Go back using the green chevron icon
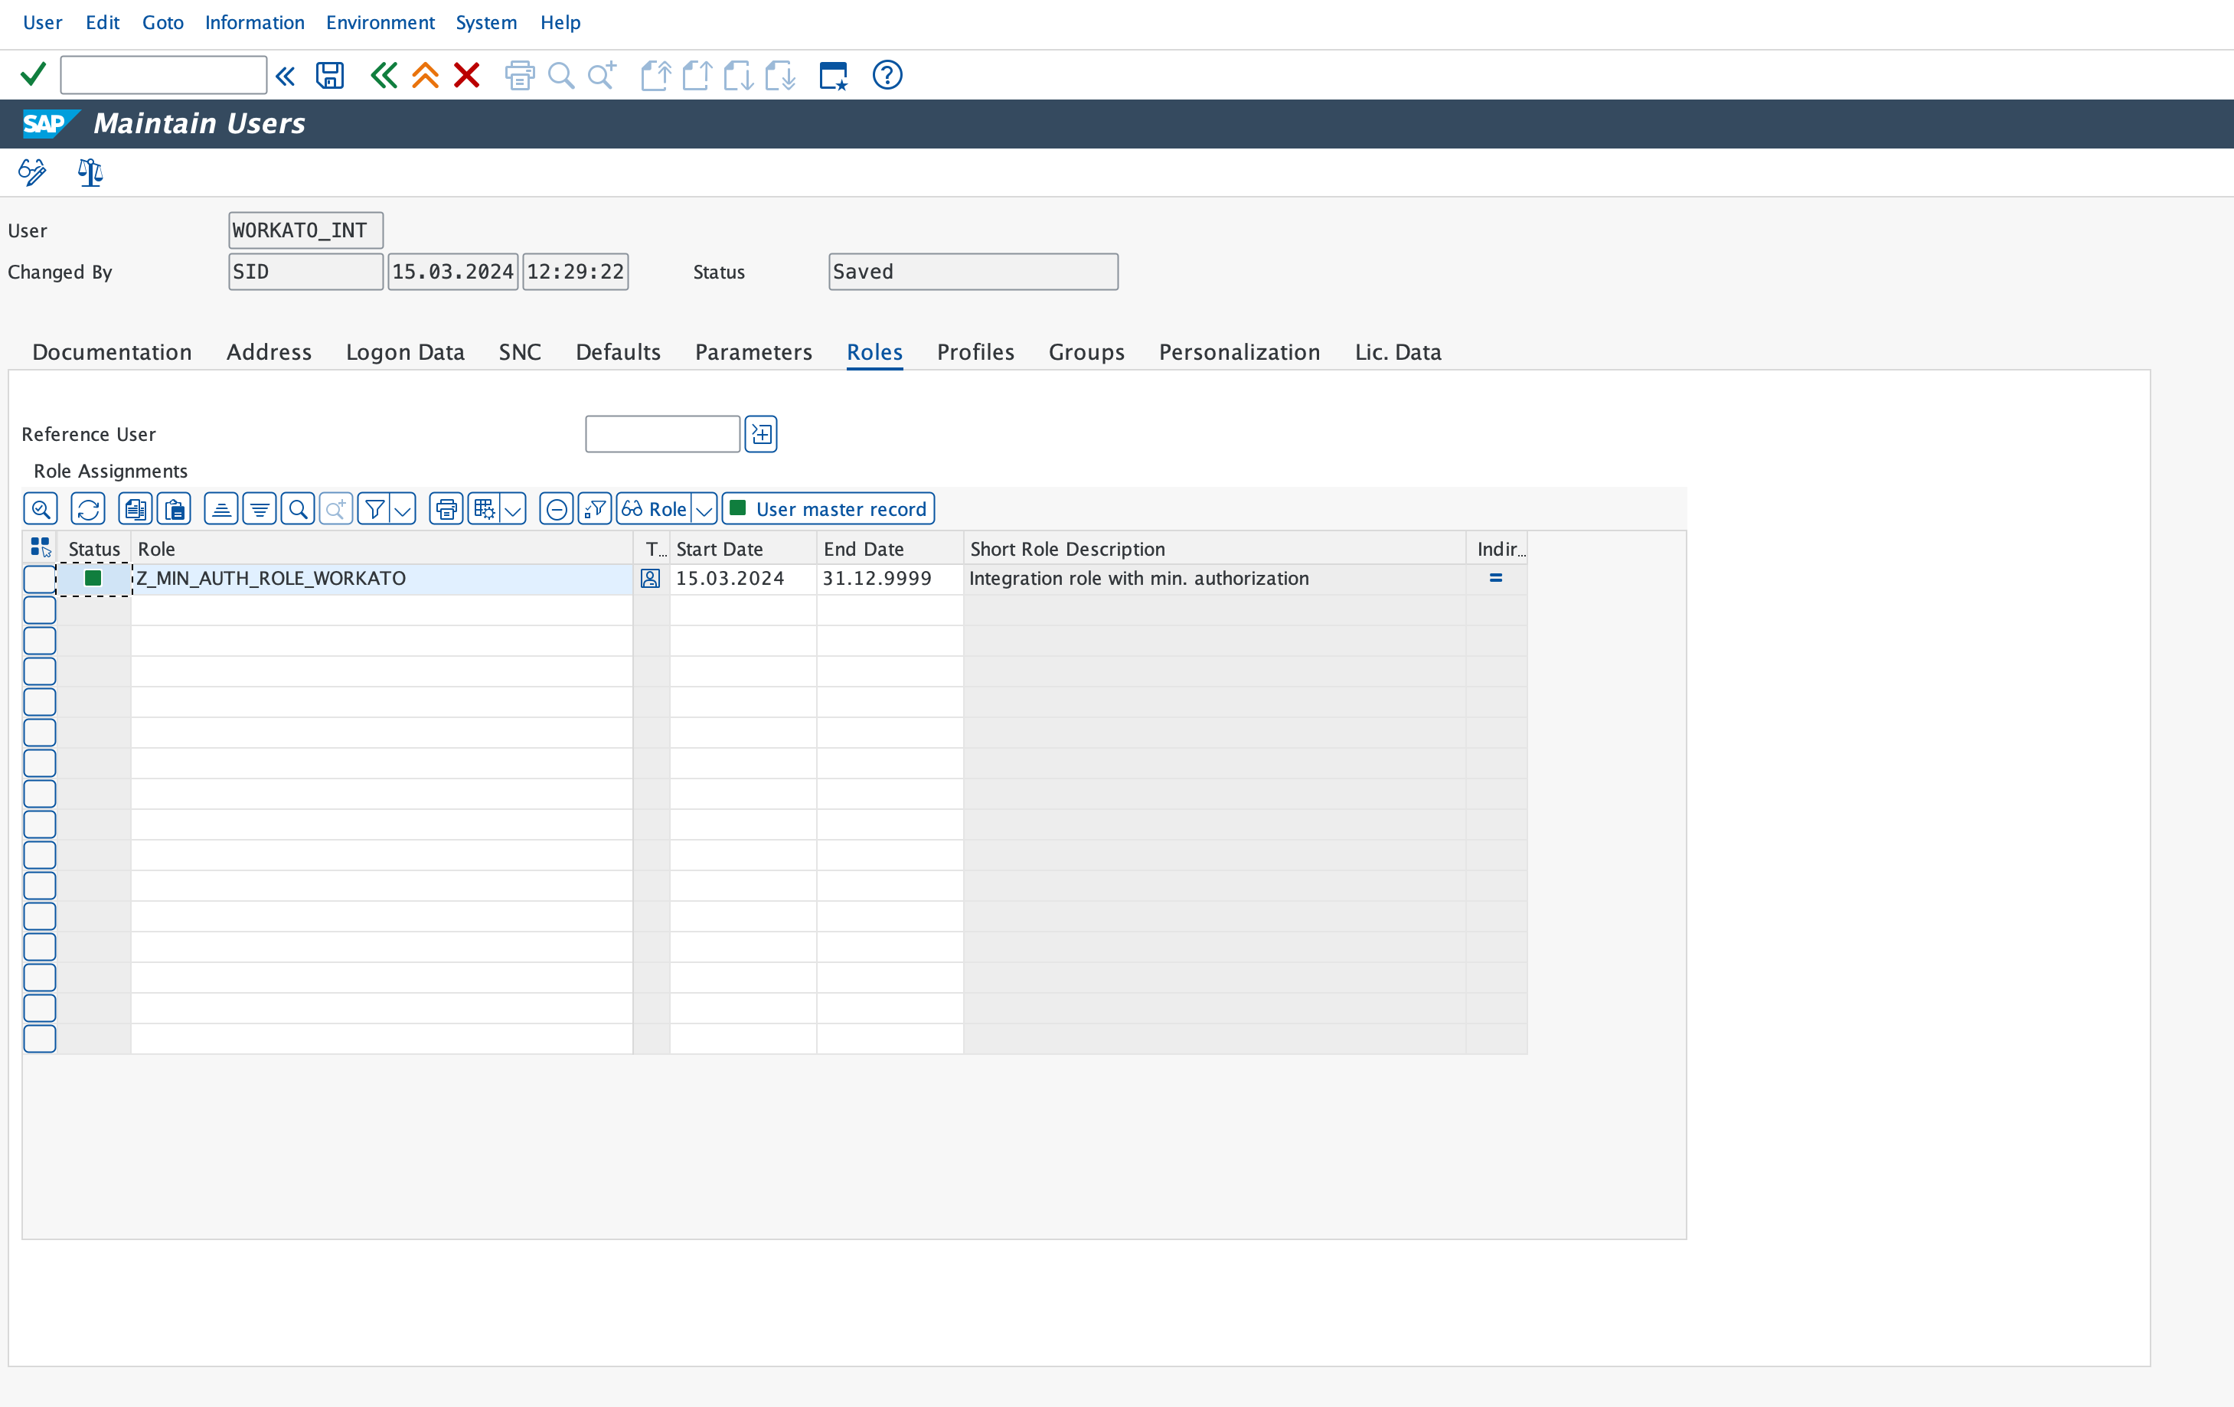Image resolution: width=2234 pixels, height=1407 pixels. pos(383,75)
